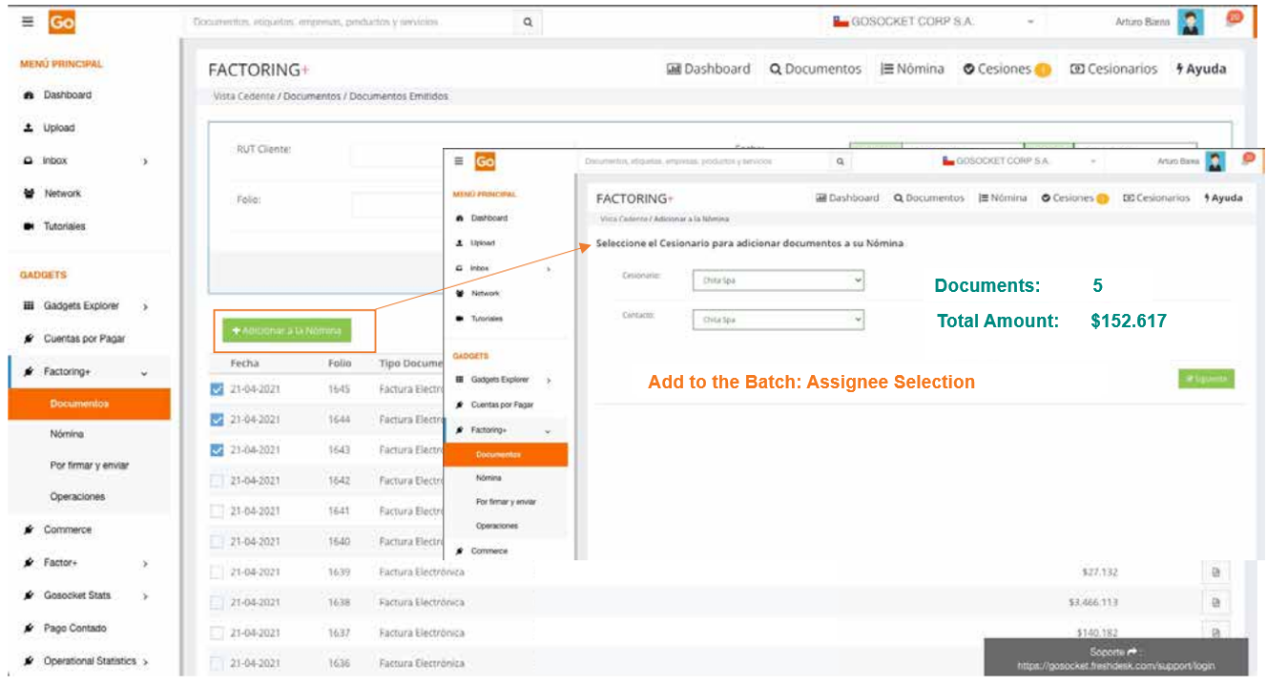Open the GOSOCKET CORP S.A. dropdown in the background window
1267x686 pixels.
click(x=935, y=22)
